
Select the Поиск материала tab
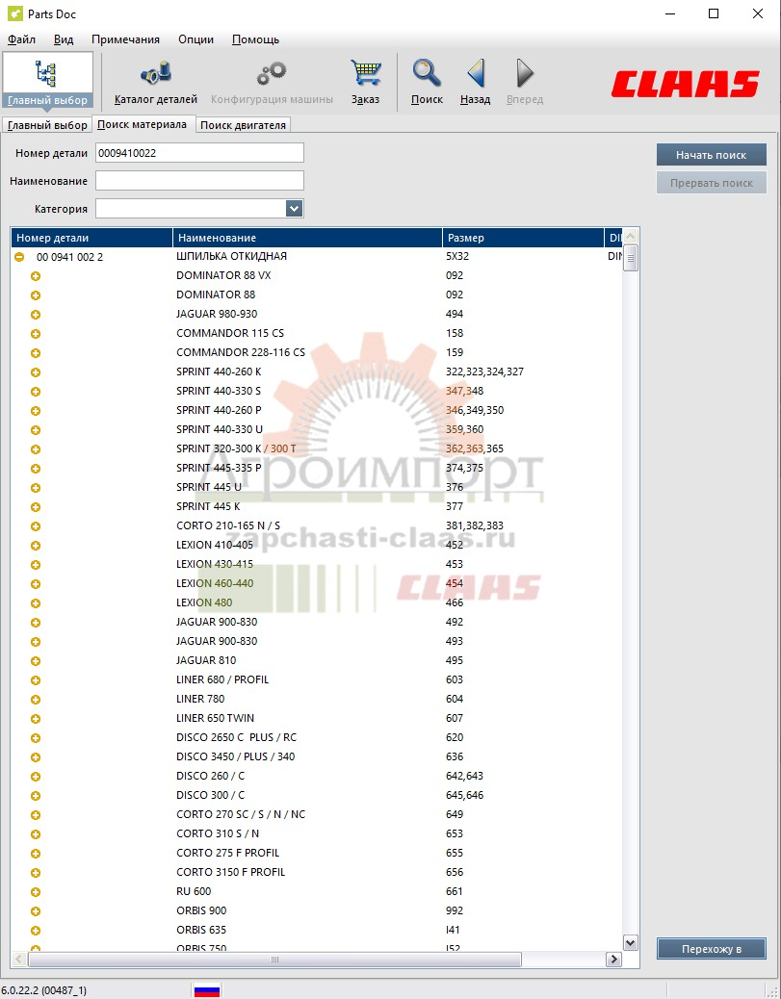(x=143, y=124)
